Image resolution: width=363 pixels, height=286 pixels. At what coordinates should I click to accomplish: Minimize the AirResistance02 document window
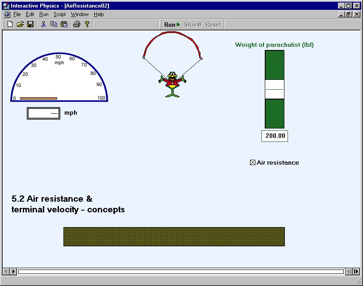[x=341, y=14]
